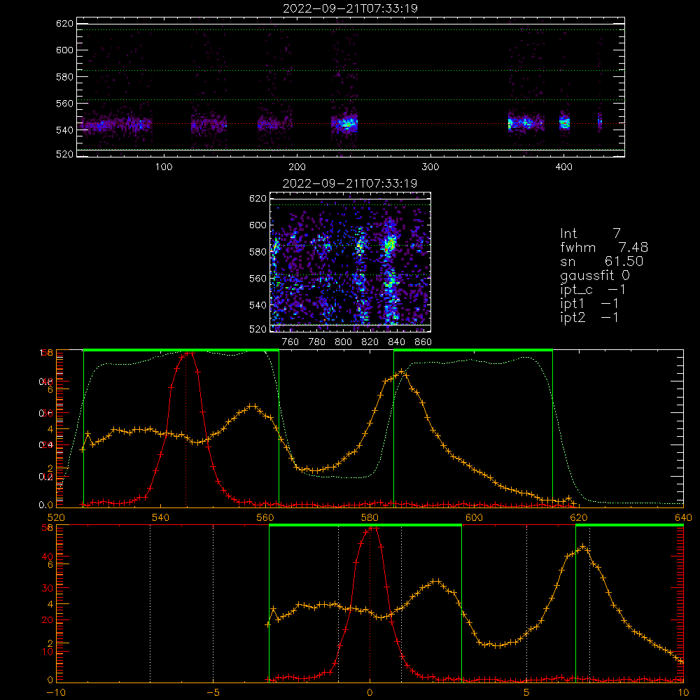Select the 'fwhm 7.48' readout
Image resolution: width=700 pixels, height=700 pixels.
pyautogui.click(x=604, y=247)
